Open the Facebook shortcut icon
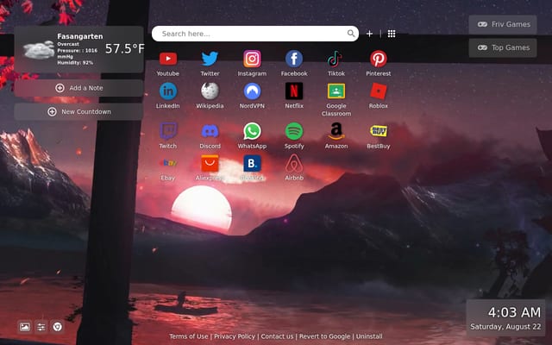 coord(294,59)
